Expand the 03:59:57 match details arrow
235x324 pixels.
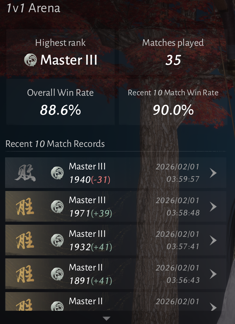(213, 173)
